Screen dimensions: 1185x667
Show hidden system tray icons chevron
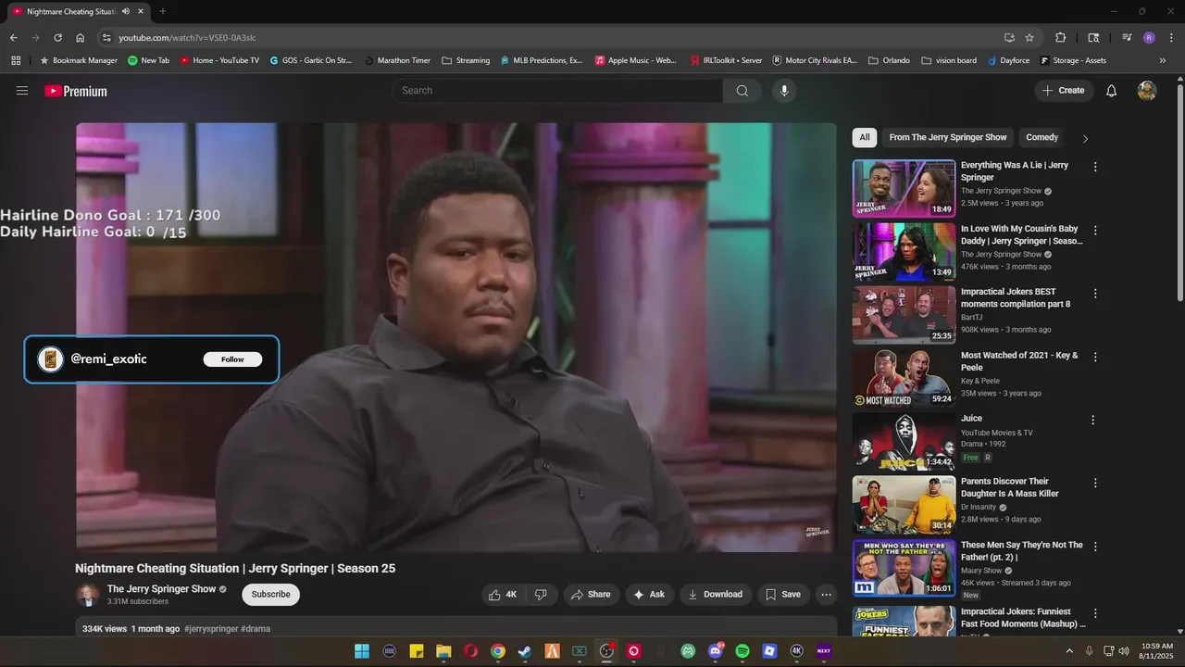1070,651
